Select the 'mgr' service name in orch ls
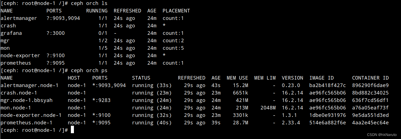The height and width of the screenshot is (139, 401). pos(5,41)
